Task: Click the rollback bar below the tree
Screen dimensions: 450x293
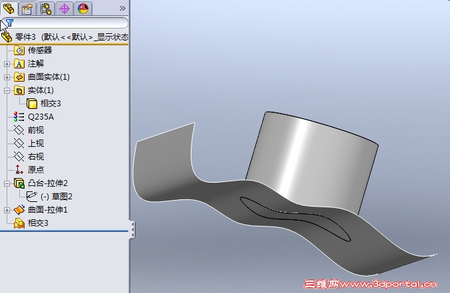Action: (x=64, y=231)
